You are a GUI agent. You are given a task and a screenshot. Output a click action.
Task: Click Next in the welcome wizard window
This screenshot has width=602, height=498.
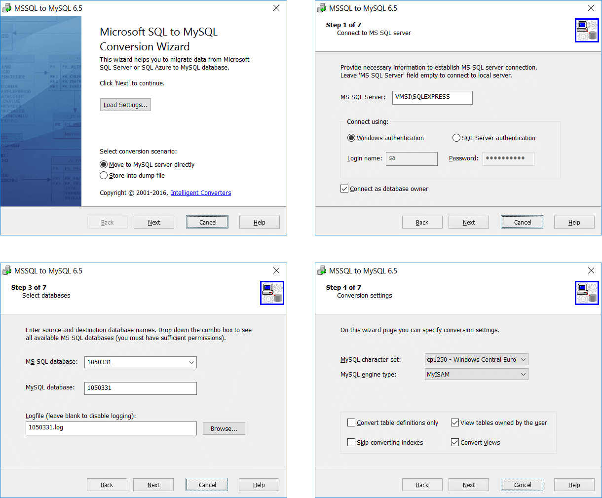154,222
